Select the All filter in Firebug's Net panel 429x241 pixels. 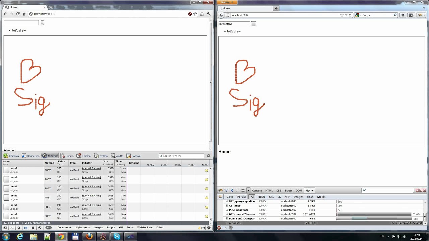(x=252, y=197)
